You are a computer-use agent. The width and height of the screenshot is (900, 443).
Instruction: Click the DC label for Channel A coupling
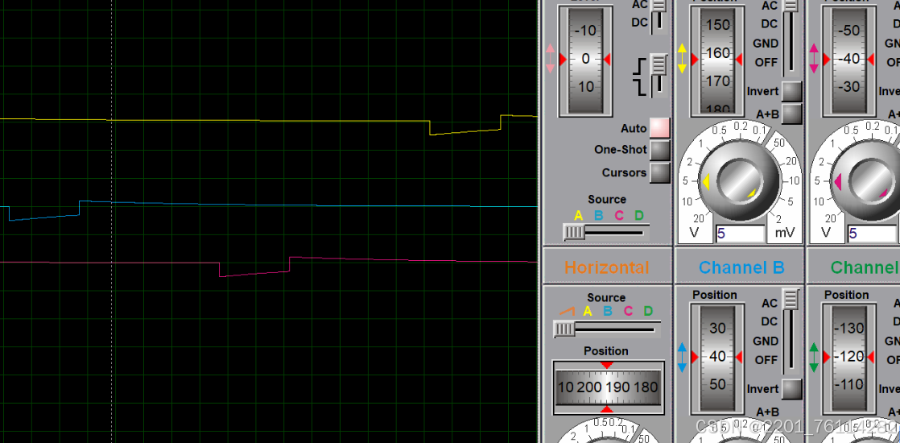click(770, 24)
